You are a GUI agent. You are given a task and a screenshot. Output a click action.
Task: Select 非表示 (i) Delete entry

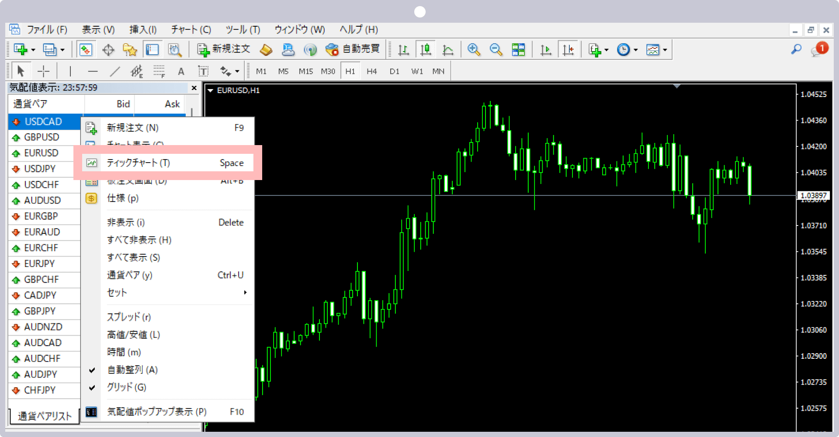[x=168, y=222]
